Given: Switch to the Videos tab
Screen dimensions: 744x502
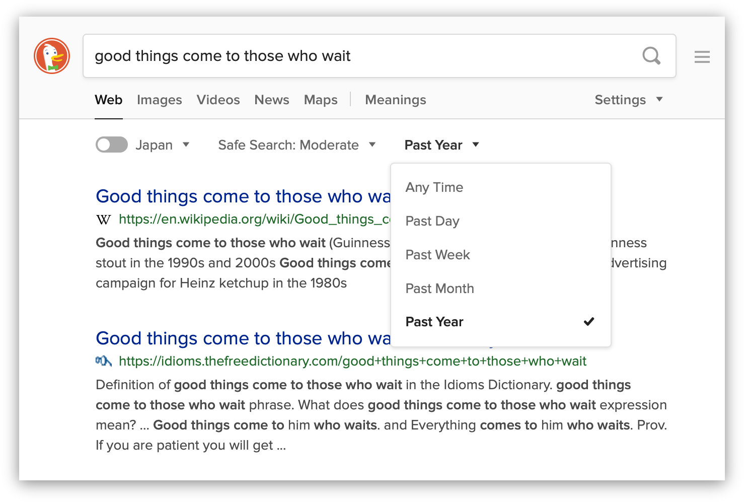Looking at the screenshot, I should (218, 100).
